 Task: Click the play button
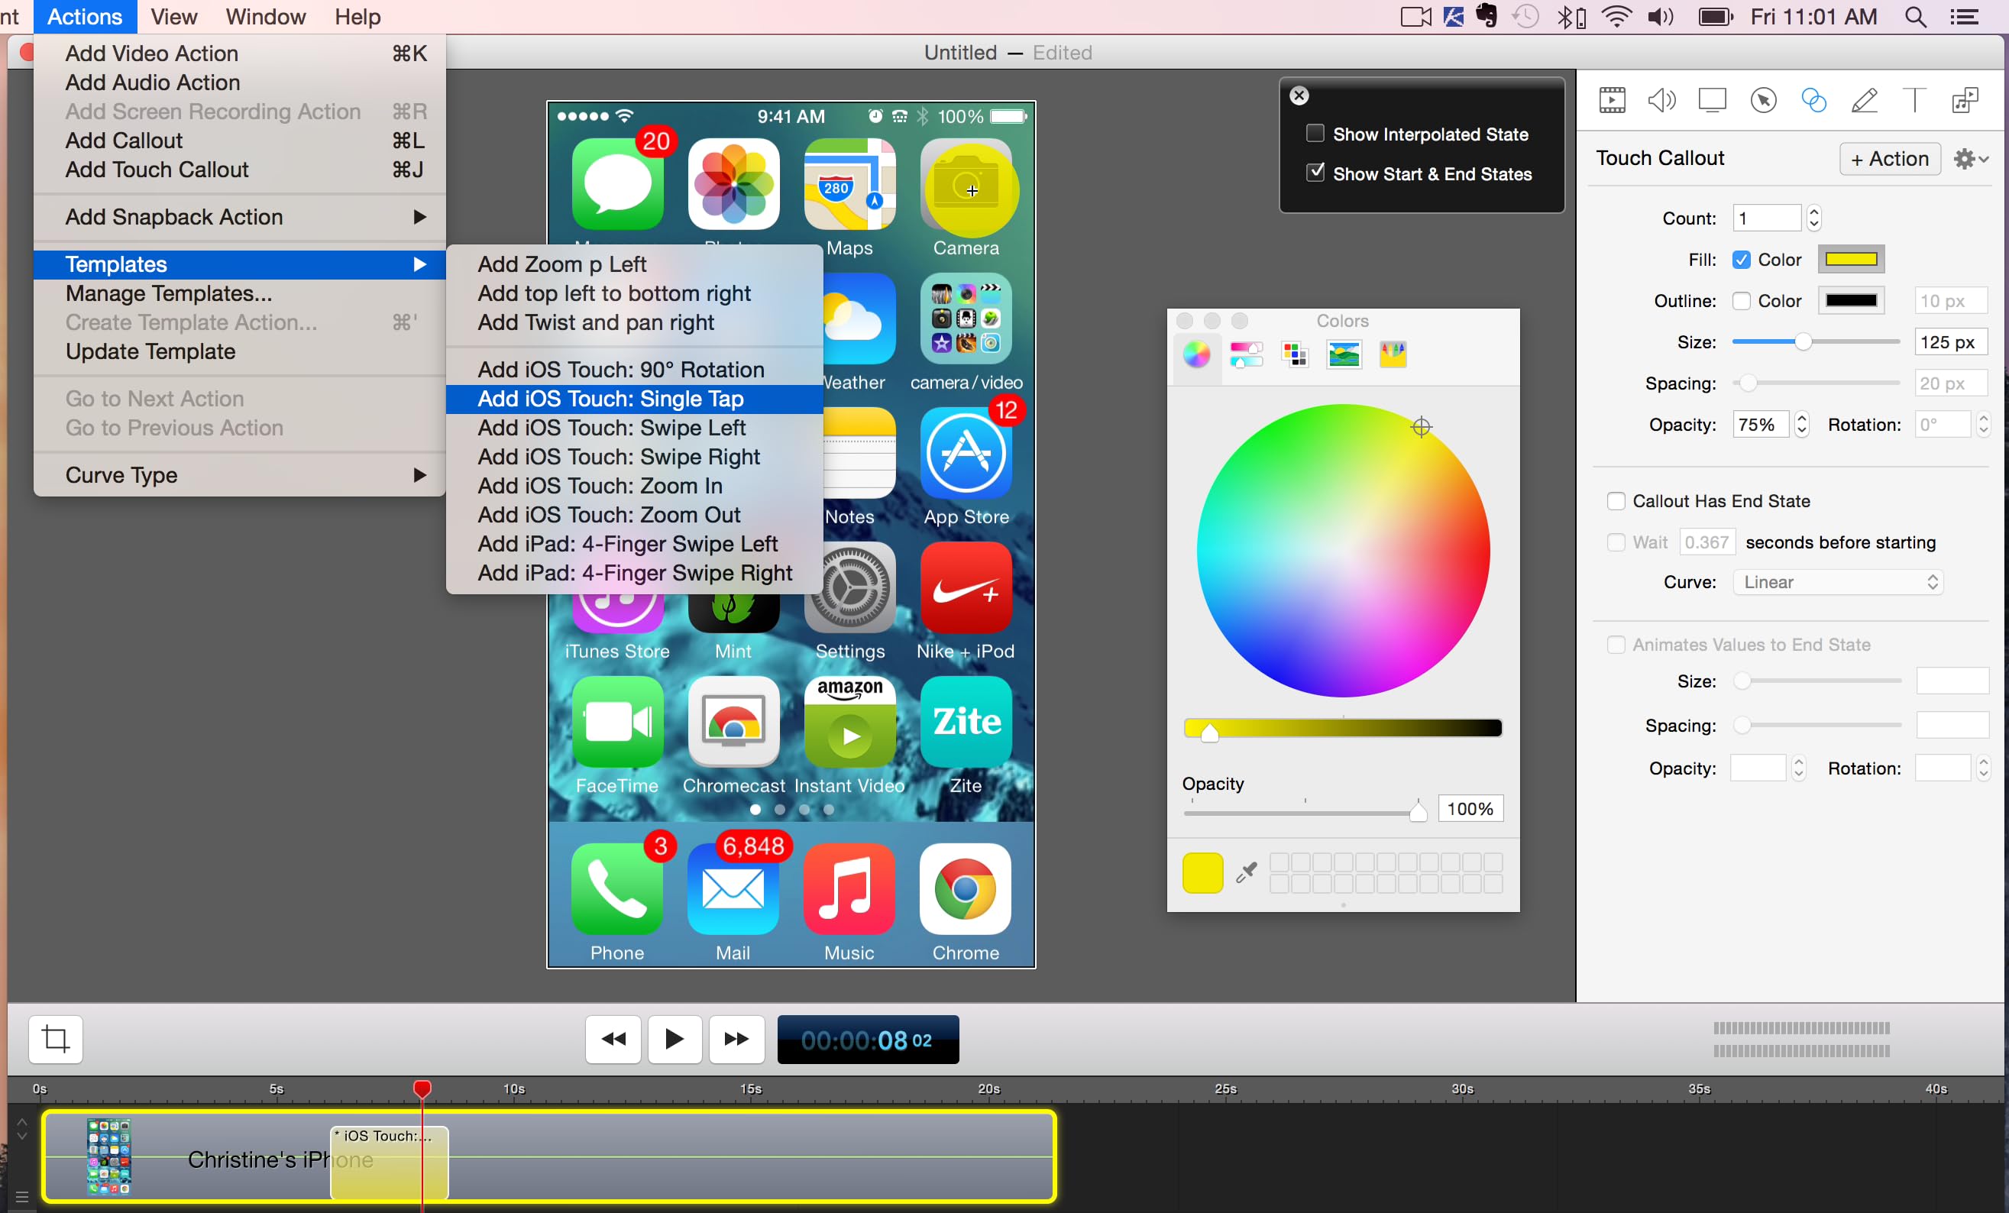coord(675,1039)
